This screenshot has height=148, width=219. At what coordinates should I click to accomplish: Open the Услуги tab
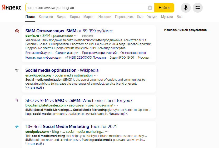pyautogui.click(x=152, y=17)
